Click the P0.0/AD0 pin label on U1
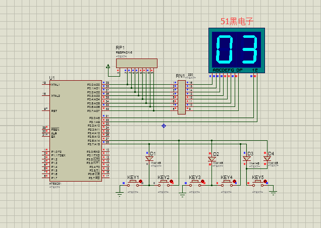 coord(93,85)
